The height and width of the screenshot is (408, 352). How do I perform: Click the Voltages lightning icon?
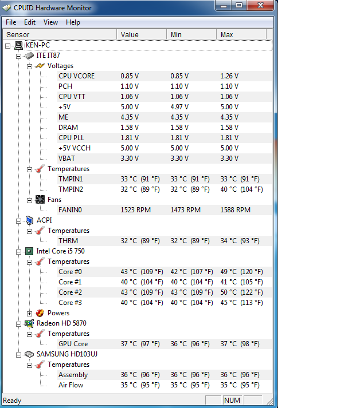coord(40,66)
